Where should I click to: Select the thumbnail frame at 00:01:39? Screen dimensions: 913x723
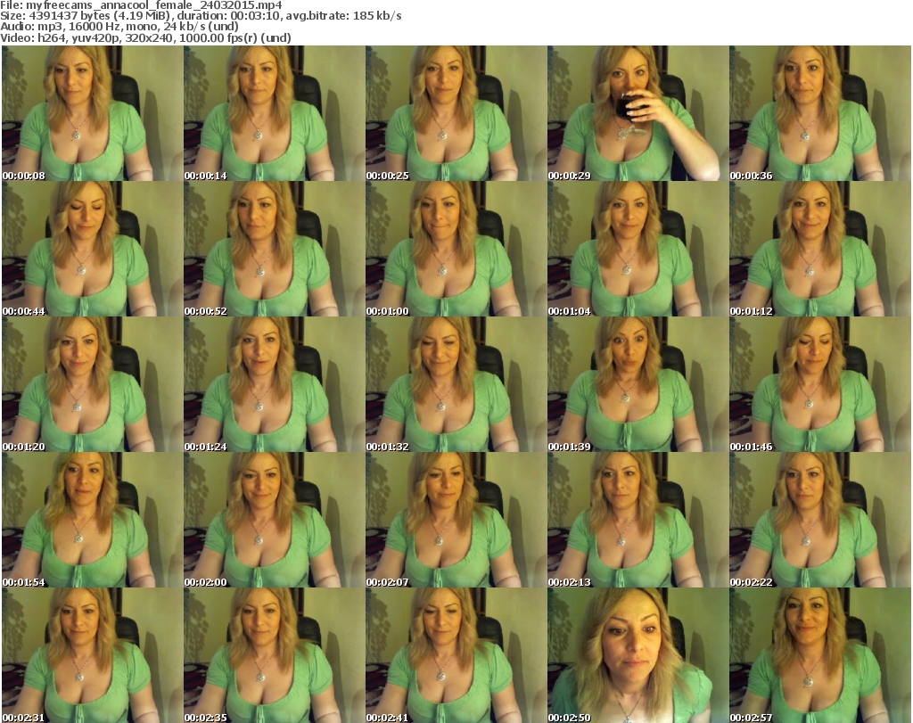[638, 384]
